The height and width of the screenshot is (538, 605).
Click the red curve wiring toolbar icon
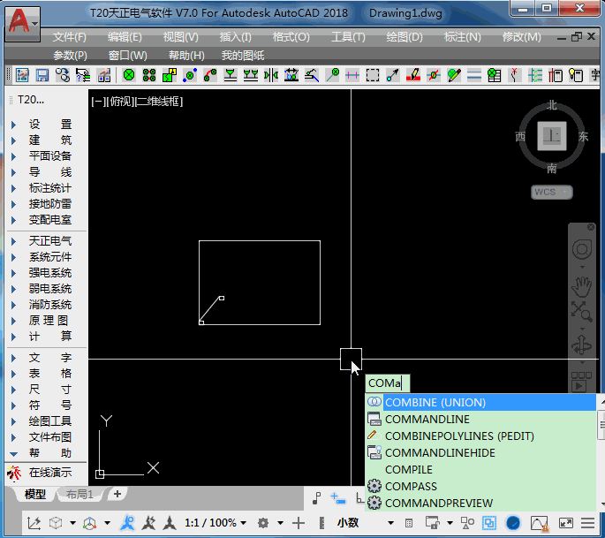coord(210,75)
